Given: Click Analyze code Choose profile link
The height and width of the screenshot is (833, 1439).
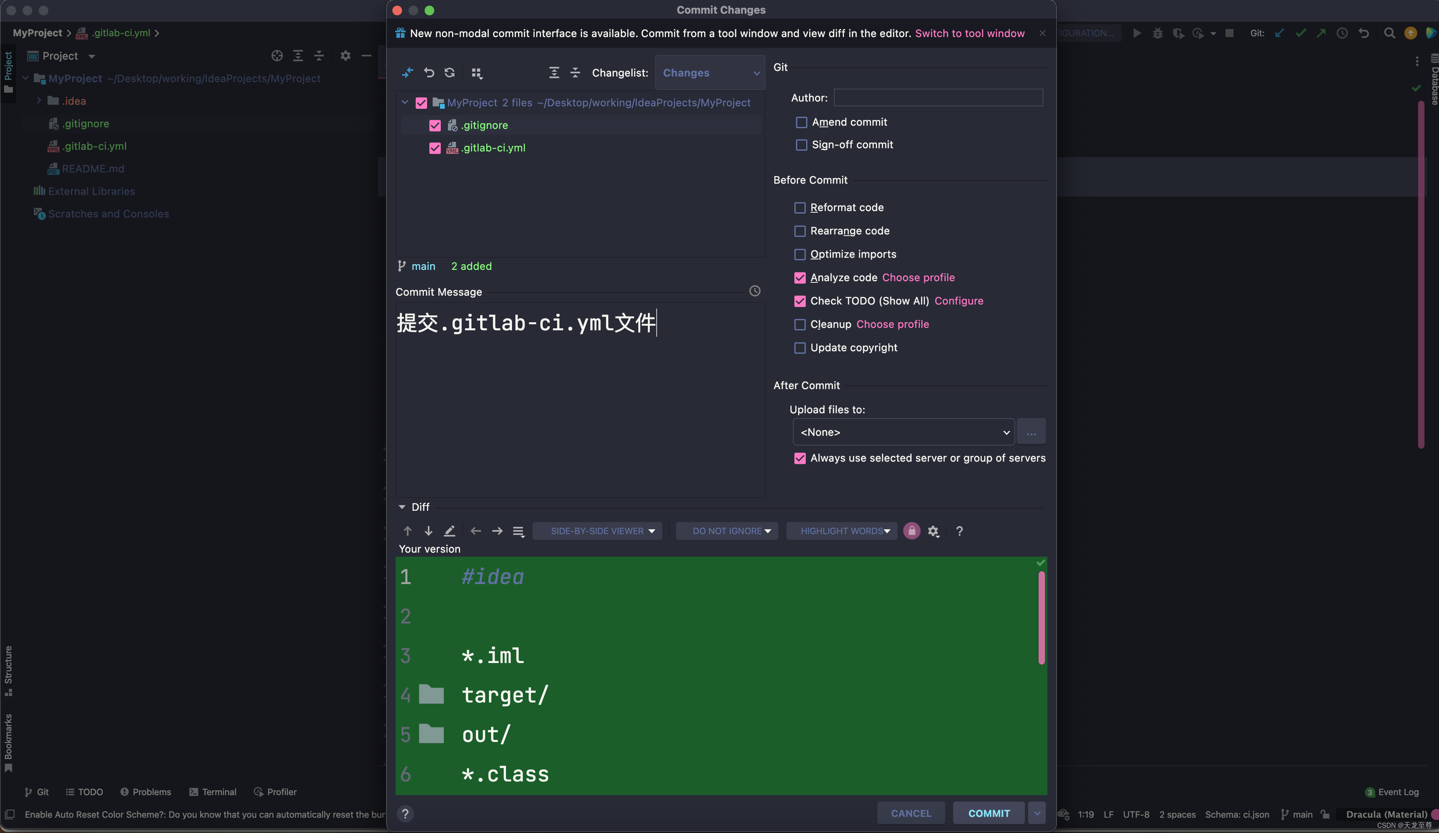Looking at the screenshot, I should tap(918, 278).
